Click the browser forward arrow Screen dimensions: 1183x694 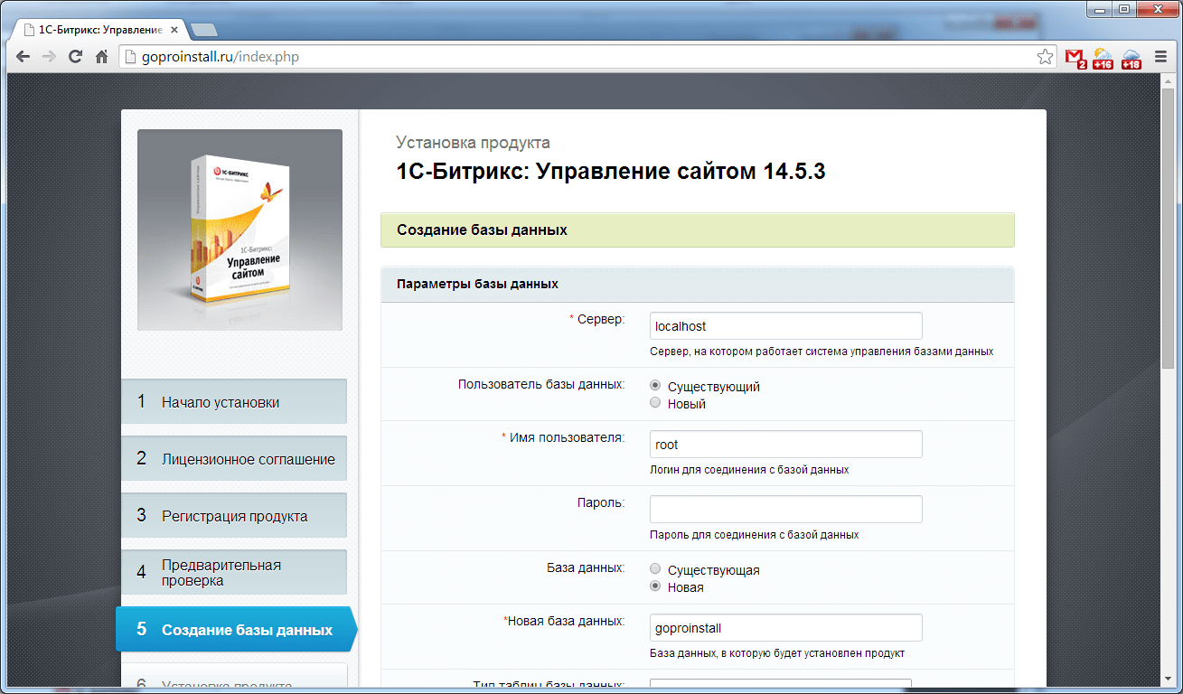tap(50, 57)
